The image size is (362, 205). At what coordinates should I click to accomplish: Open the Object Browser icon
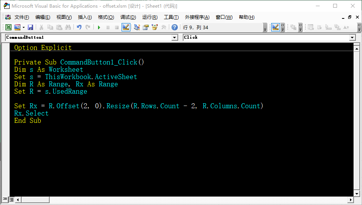click(154, 27)
